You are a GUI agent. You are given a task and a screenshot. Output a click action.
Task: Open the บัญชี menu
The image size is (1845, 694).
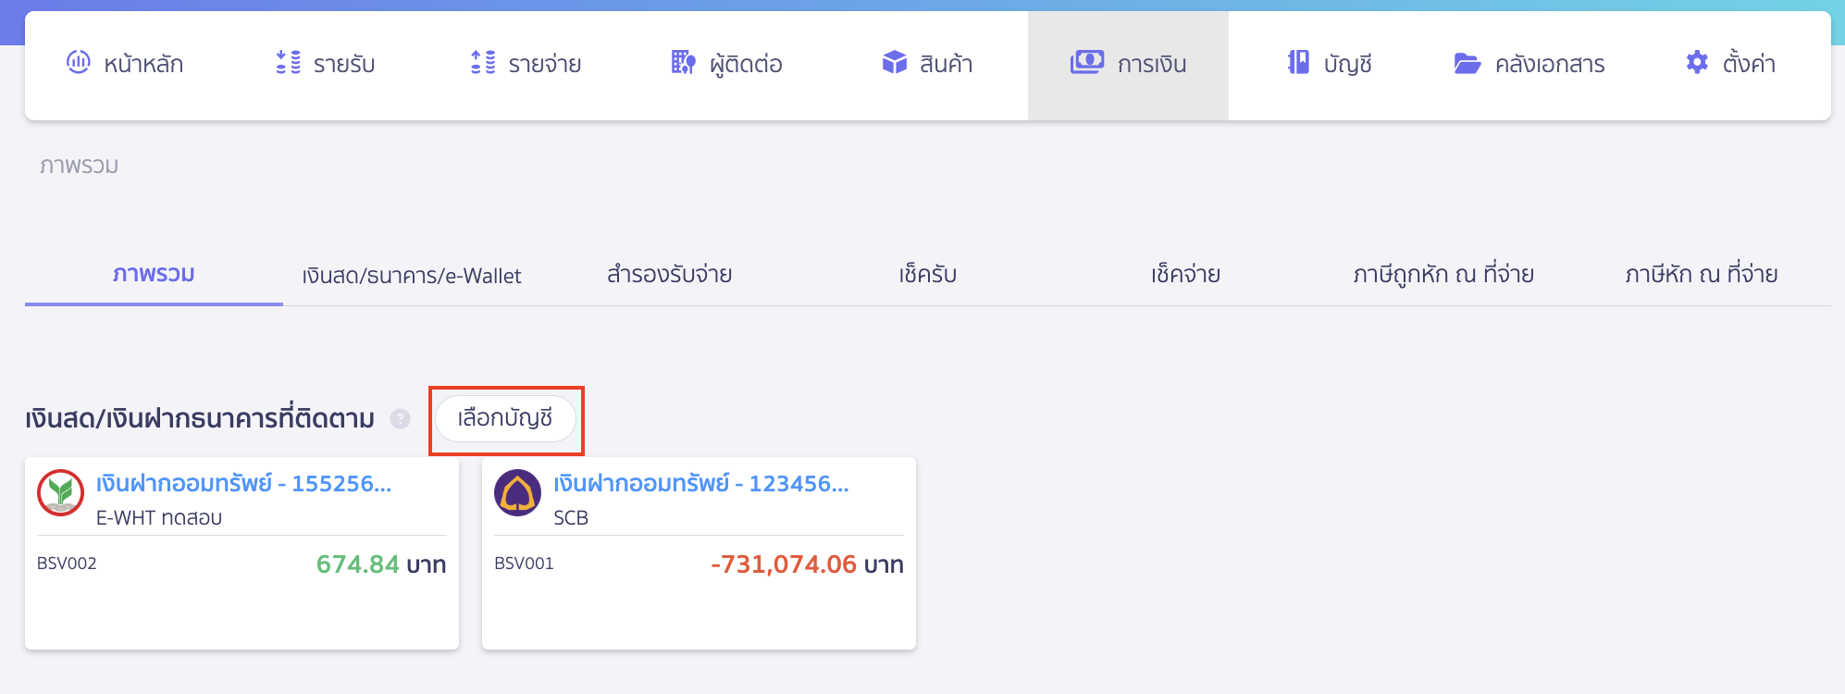coord(1330,63)
